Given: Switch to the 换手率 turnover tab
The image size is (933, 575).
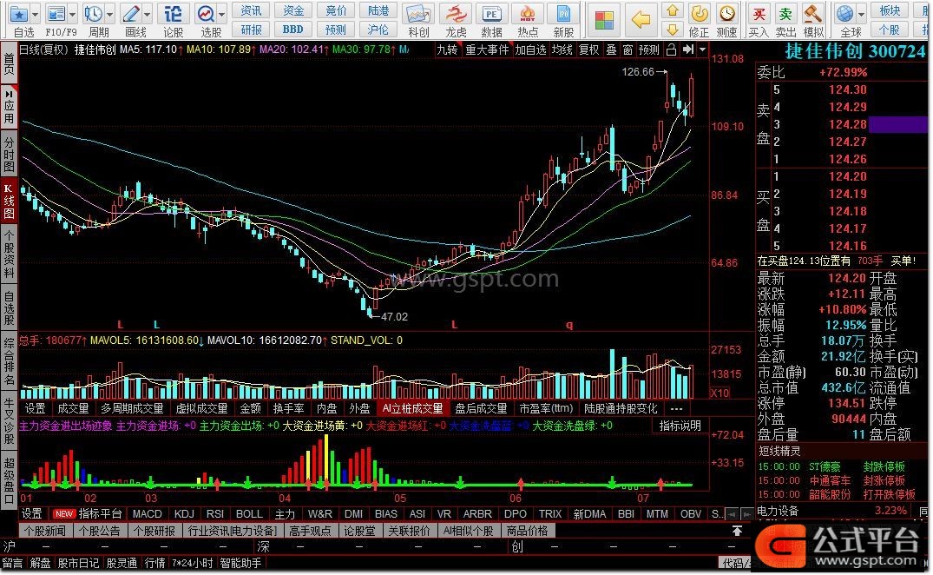Looking at the screenshot, I should click(288, 409).
